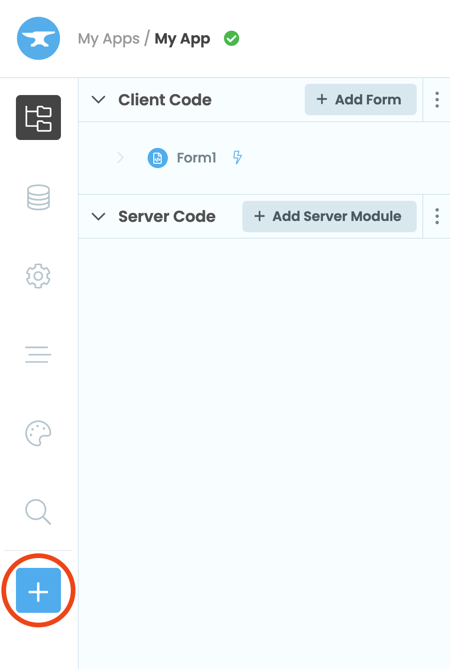The height and width of the screenshot is (669, 450).
Task: Click the Add Server Module button
Action: pyautogui.click(x=329, y=216)
